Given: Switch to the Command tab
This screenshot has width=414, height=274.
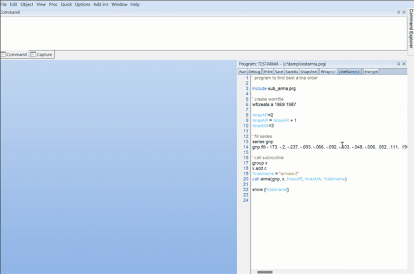Looking at the screenshot, I should pyautogui.click(x=14, y=55).
